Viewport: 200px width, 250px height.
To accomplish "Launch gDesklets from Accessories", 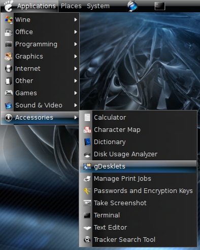I will coord(138,166).
